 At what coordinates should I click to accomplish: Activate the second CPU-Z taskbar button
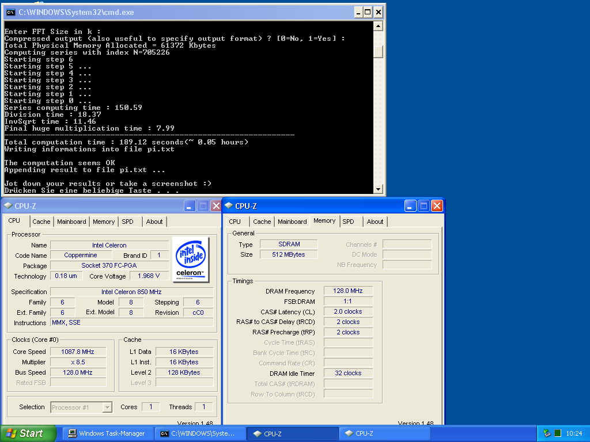(384, 433)
